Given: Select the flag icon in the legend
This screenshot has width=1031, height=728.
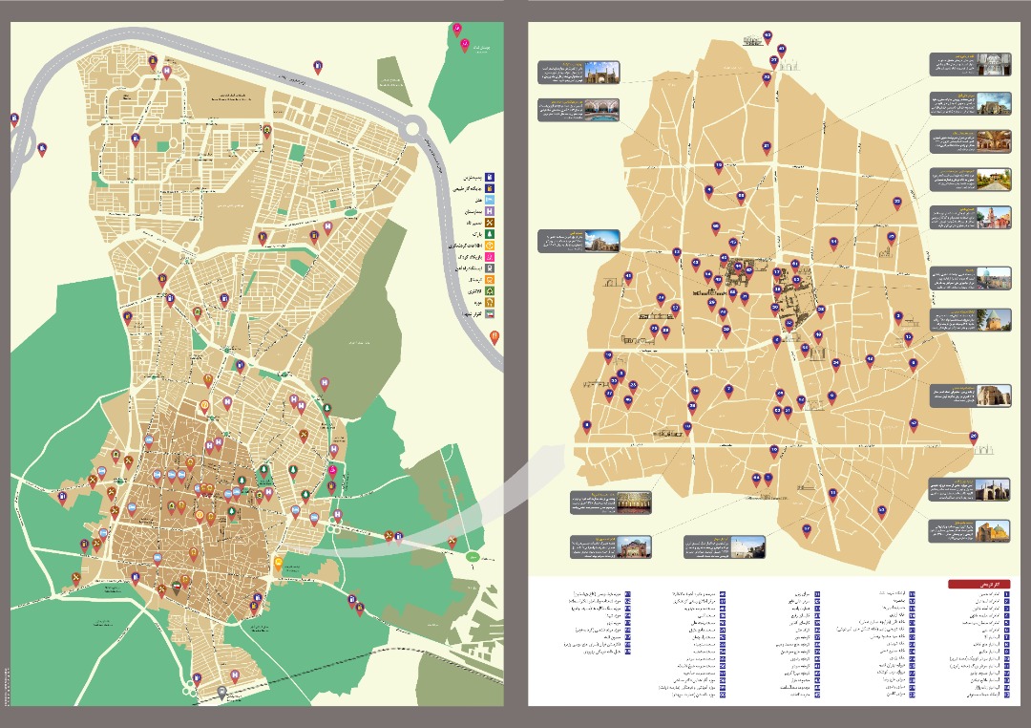Looking at the screenshot, I should tap(489, 312).
